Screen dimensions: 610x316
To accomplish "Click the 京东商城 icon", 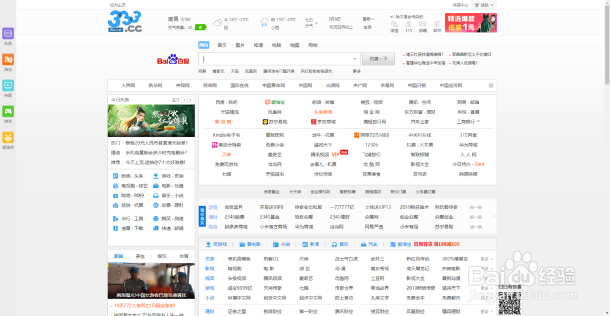I will (x=314, y=122).
